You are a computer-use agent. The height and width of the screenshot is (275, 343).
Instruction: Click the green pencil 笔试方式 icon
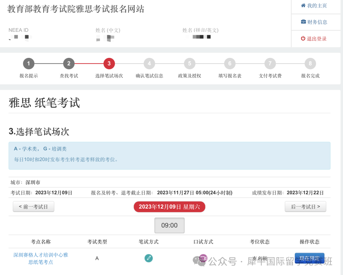[149, 258]
